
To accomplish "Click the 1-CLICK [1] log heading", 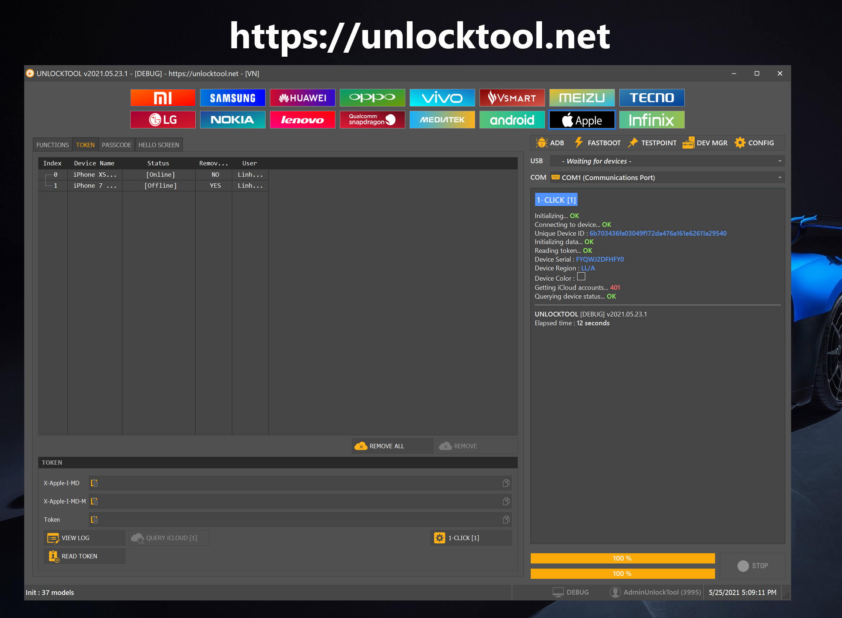I will [x=556, y=200].
